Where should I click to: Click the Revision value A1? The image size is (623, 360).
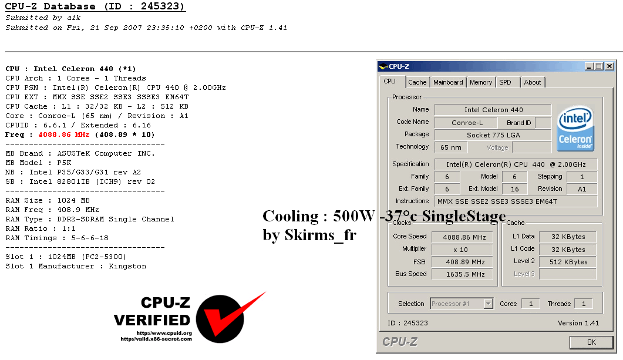pyautogui.click(x=582, y=189)
